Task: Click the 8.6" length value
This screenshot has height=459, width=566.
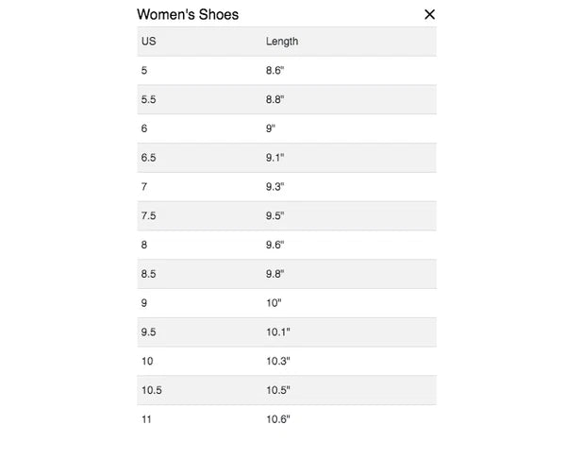Action: point(275,71)
